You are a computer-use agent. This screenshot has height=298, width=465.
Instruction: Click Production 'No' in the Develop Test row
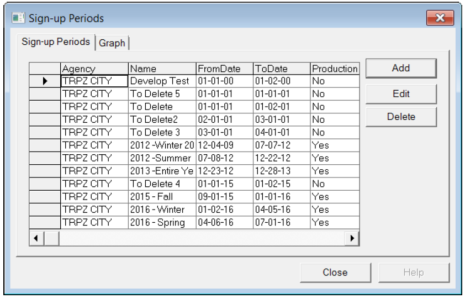click(335, 81)
